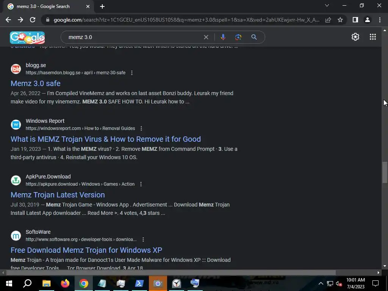Open the Windows Report result options menu
This screenshot has height=291, width=388.
[141, 128]
